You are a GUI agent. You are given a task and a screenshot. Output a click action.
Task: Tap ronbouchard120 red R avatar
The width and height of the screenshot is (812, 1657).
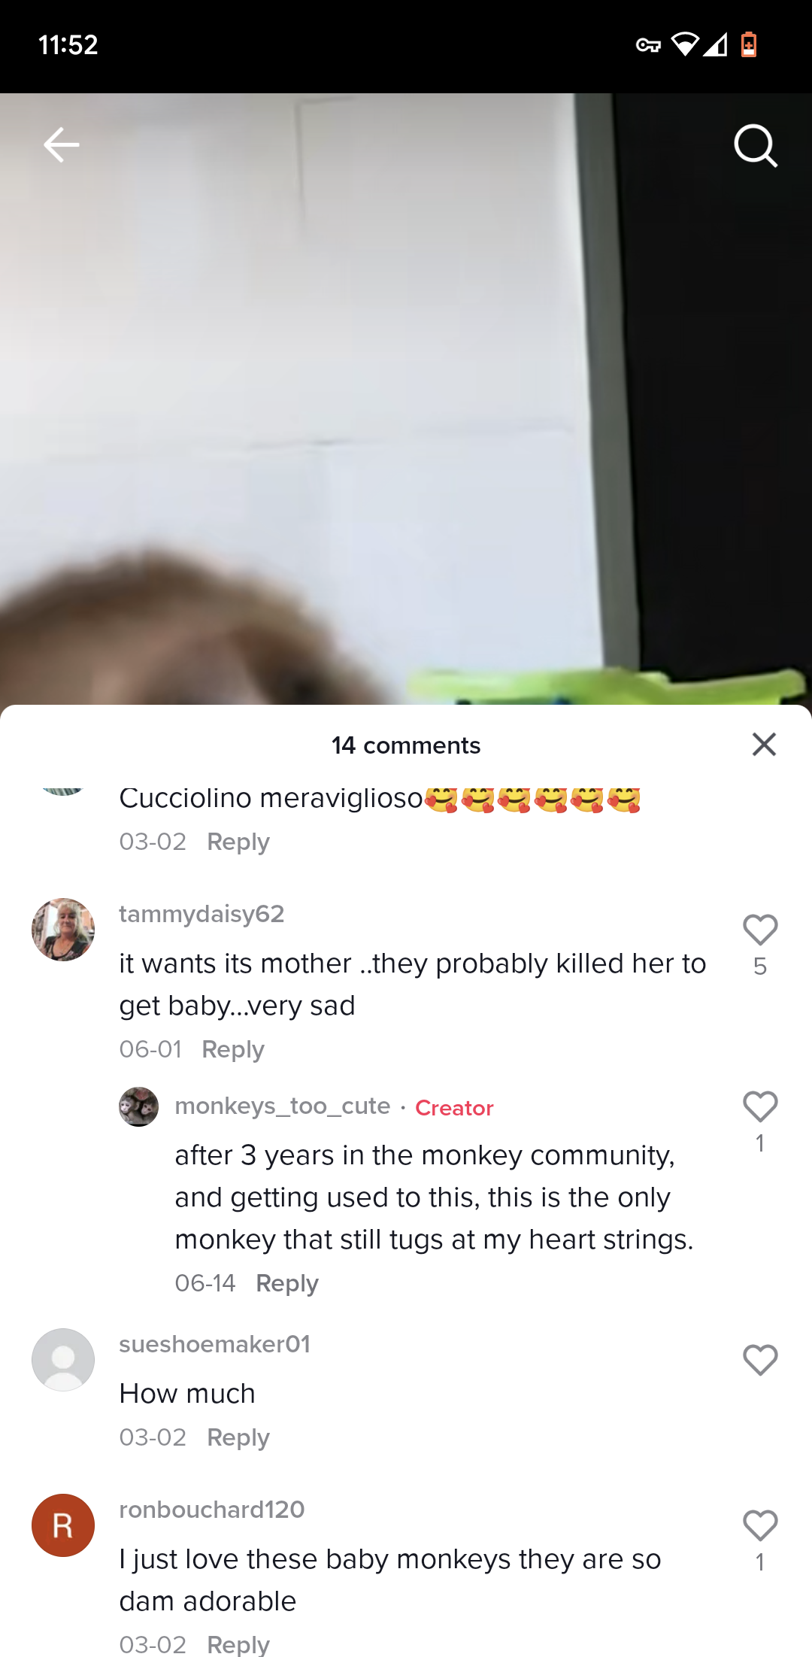click(x=63, y=1525)
